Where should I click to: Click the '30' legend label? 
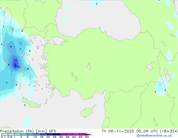(61, 137)
